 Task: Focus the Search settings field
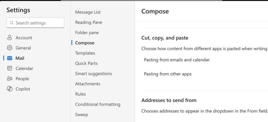click(35, 23)
